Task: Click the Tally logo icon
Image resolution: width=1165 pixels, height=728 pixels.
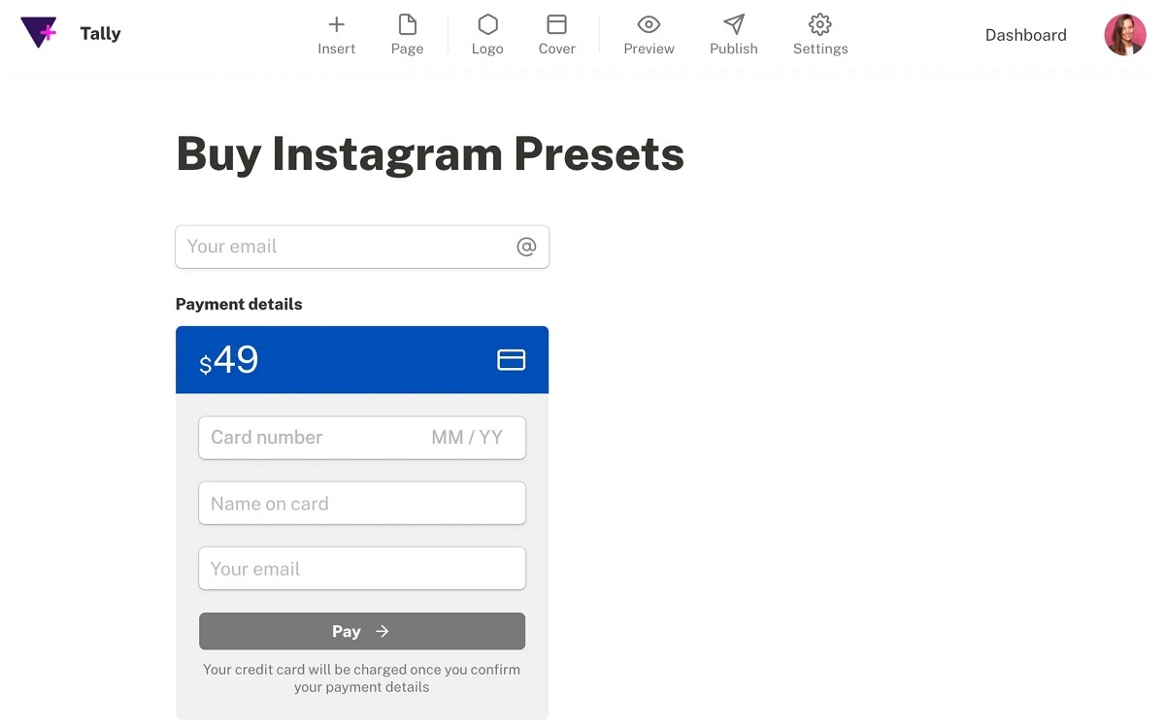Action: 39,33
